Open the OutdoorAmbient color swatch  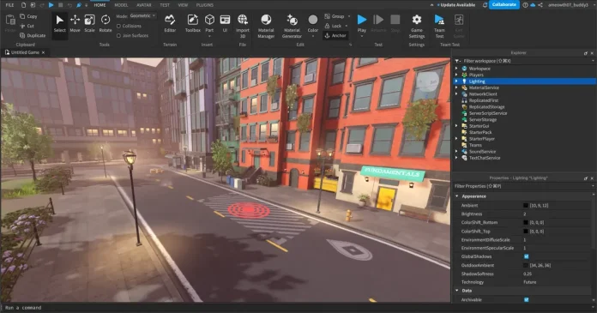526,265
